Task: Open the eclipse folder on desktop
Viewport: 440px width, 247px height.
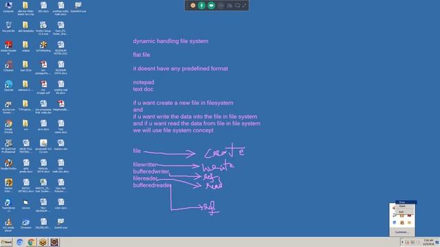Action: pyautogui.click(x=26, y=47)
